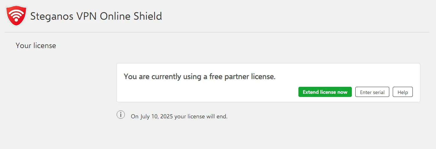Click the word license in Your license
The width and height of the screenshot is (436, 149).
point(44,45)
